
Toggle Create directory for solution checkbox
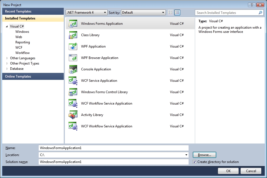(195, 162)
